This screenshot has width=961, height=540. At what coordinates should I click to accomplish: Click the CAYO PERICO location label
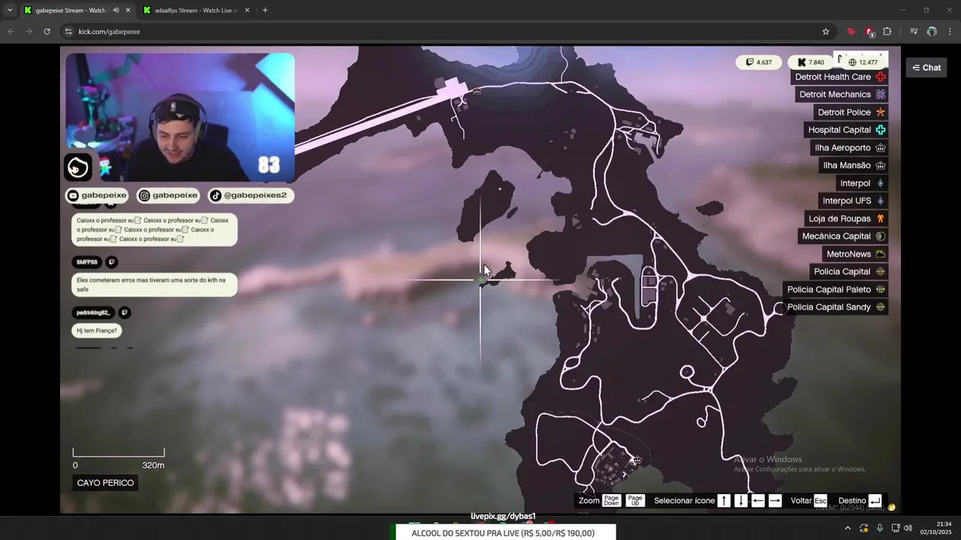(x=105, y=483)
